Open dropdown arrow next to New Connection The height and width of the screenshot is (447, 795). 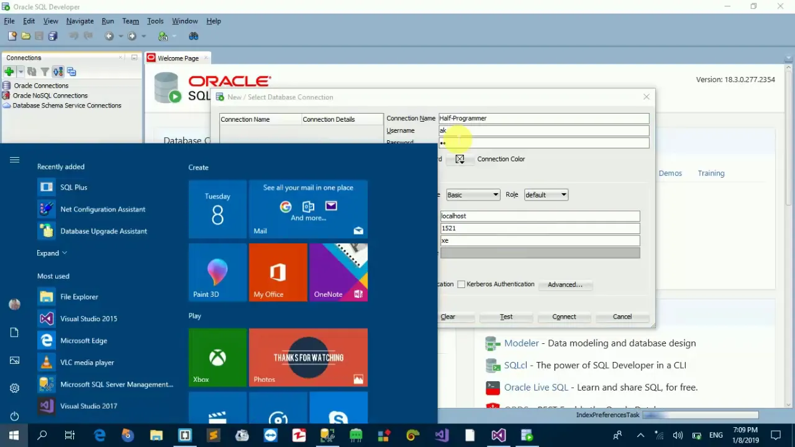[x=20, y=72]
